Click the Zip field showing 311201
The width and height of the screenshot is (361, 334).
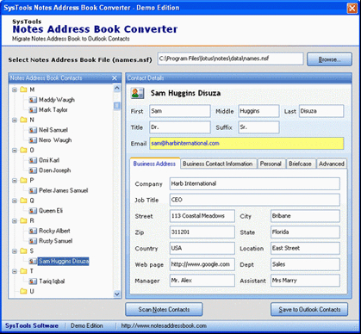[202, 232]
